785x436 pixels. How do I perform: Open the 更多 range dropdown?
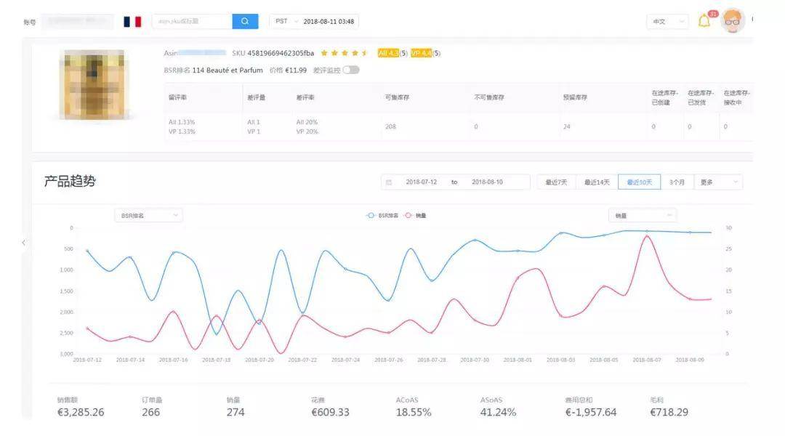(x=718, y=182)
